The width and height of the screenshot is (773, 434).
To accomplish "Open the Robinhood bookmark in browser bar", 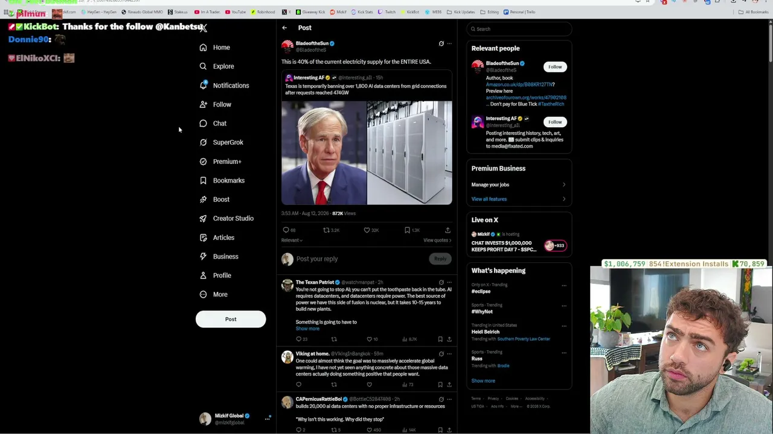I will (x=263, y=12).
